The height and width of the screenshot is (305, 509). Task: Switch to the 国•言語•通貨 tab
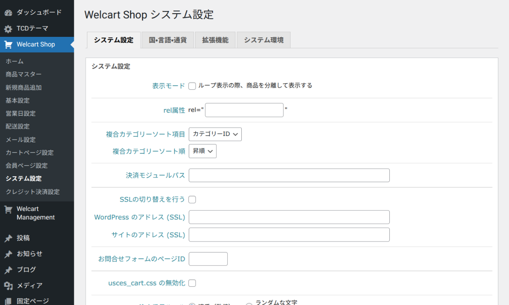tap(168, 40)
